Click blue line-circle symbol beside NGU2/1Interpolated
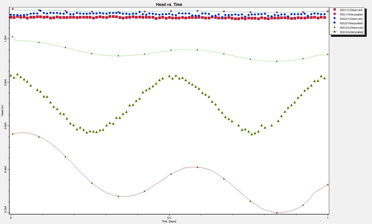The width and height of the screenshot is (372, 224). pyautogui.click(x=334, y=23)
